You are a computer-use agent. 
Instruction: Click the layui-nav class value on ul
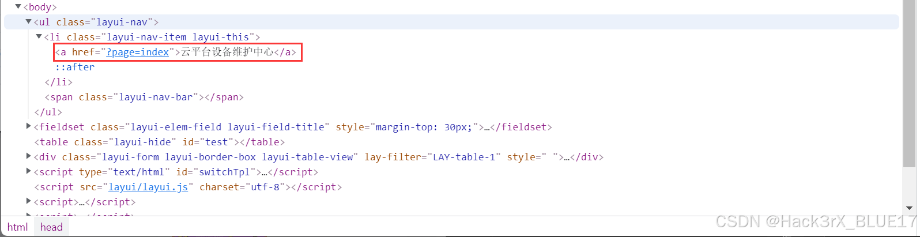tap(122, 22)
